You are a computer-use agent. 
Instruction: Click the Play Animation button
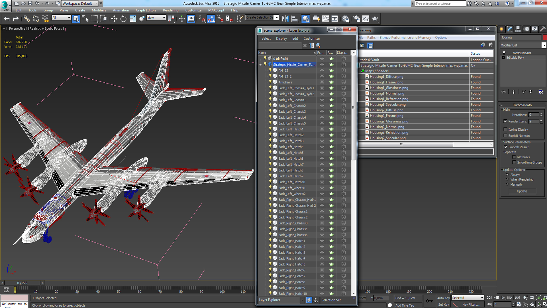click(x=503, y=298)
